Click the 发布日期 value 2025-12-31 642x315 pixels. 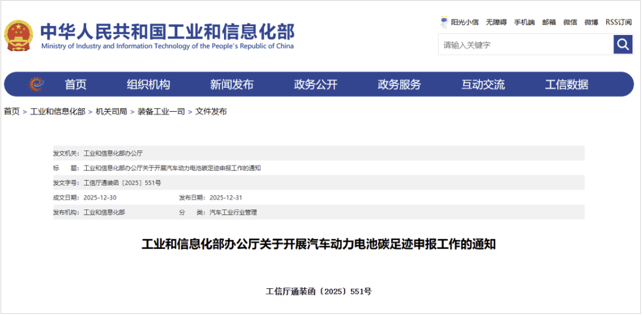(226, 197)
